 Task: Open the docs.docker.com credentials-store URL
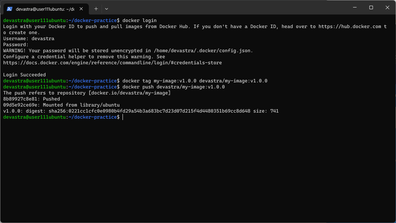(113, 62)
